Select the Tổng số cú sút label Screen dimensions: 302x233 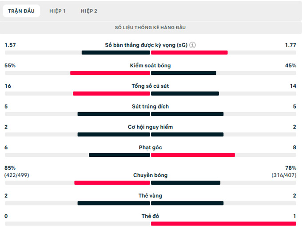click(150, 86)
